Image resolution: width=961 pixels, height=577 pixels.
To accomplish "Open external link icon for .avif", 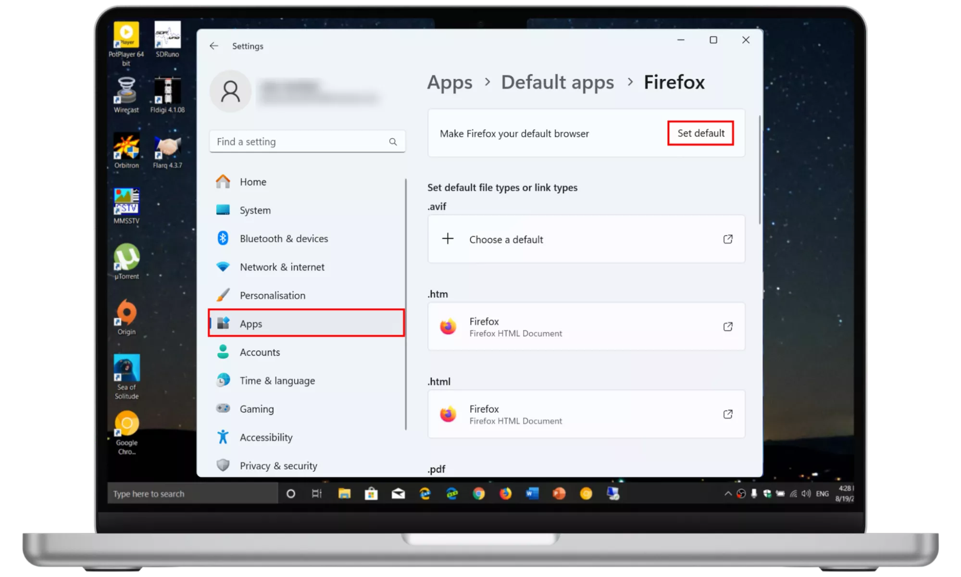I will (728, 239).
